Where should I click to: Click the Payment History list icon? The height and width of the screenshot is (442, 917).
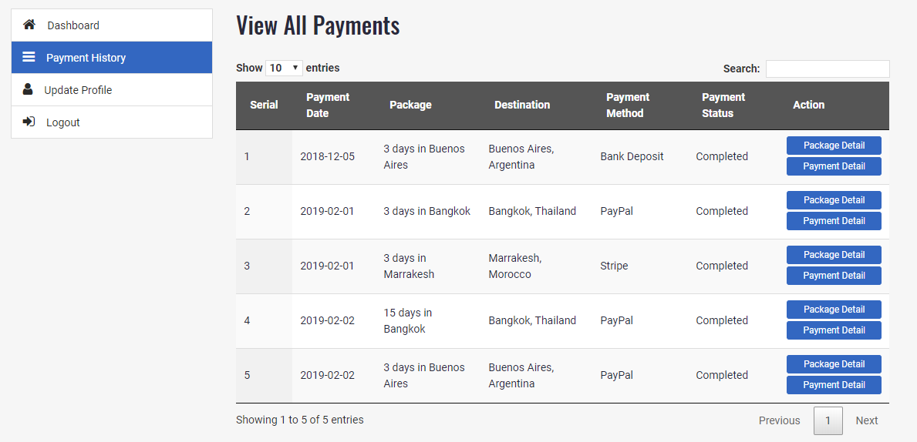(29, 57)
